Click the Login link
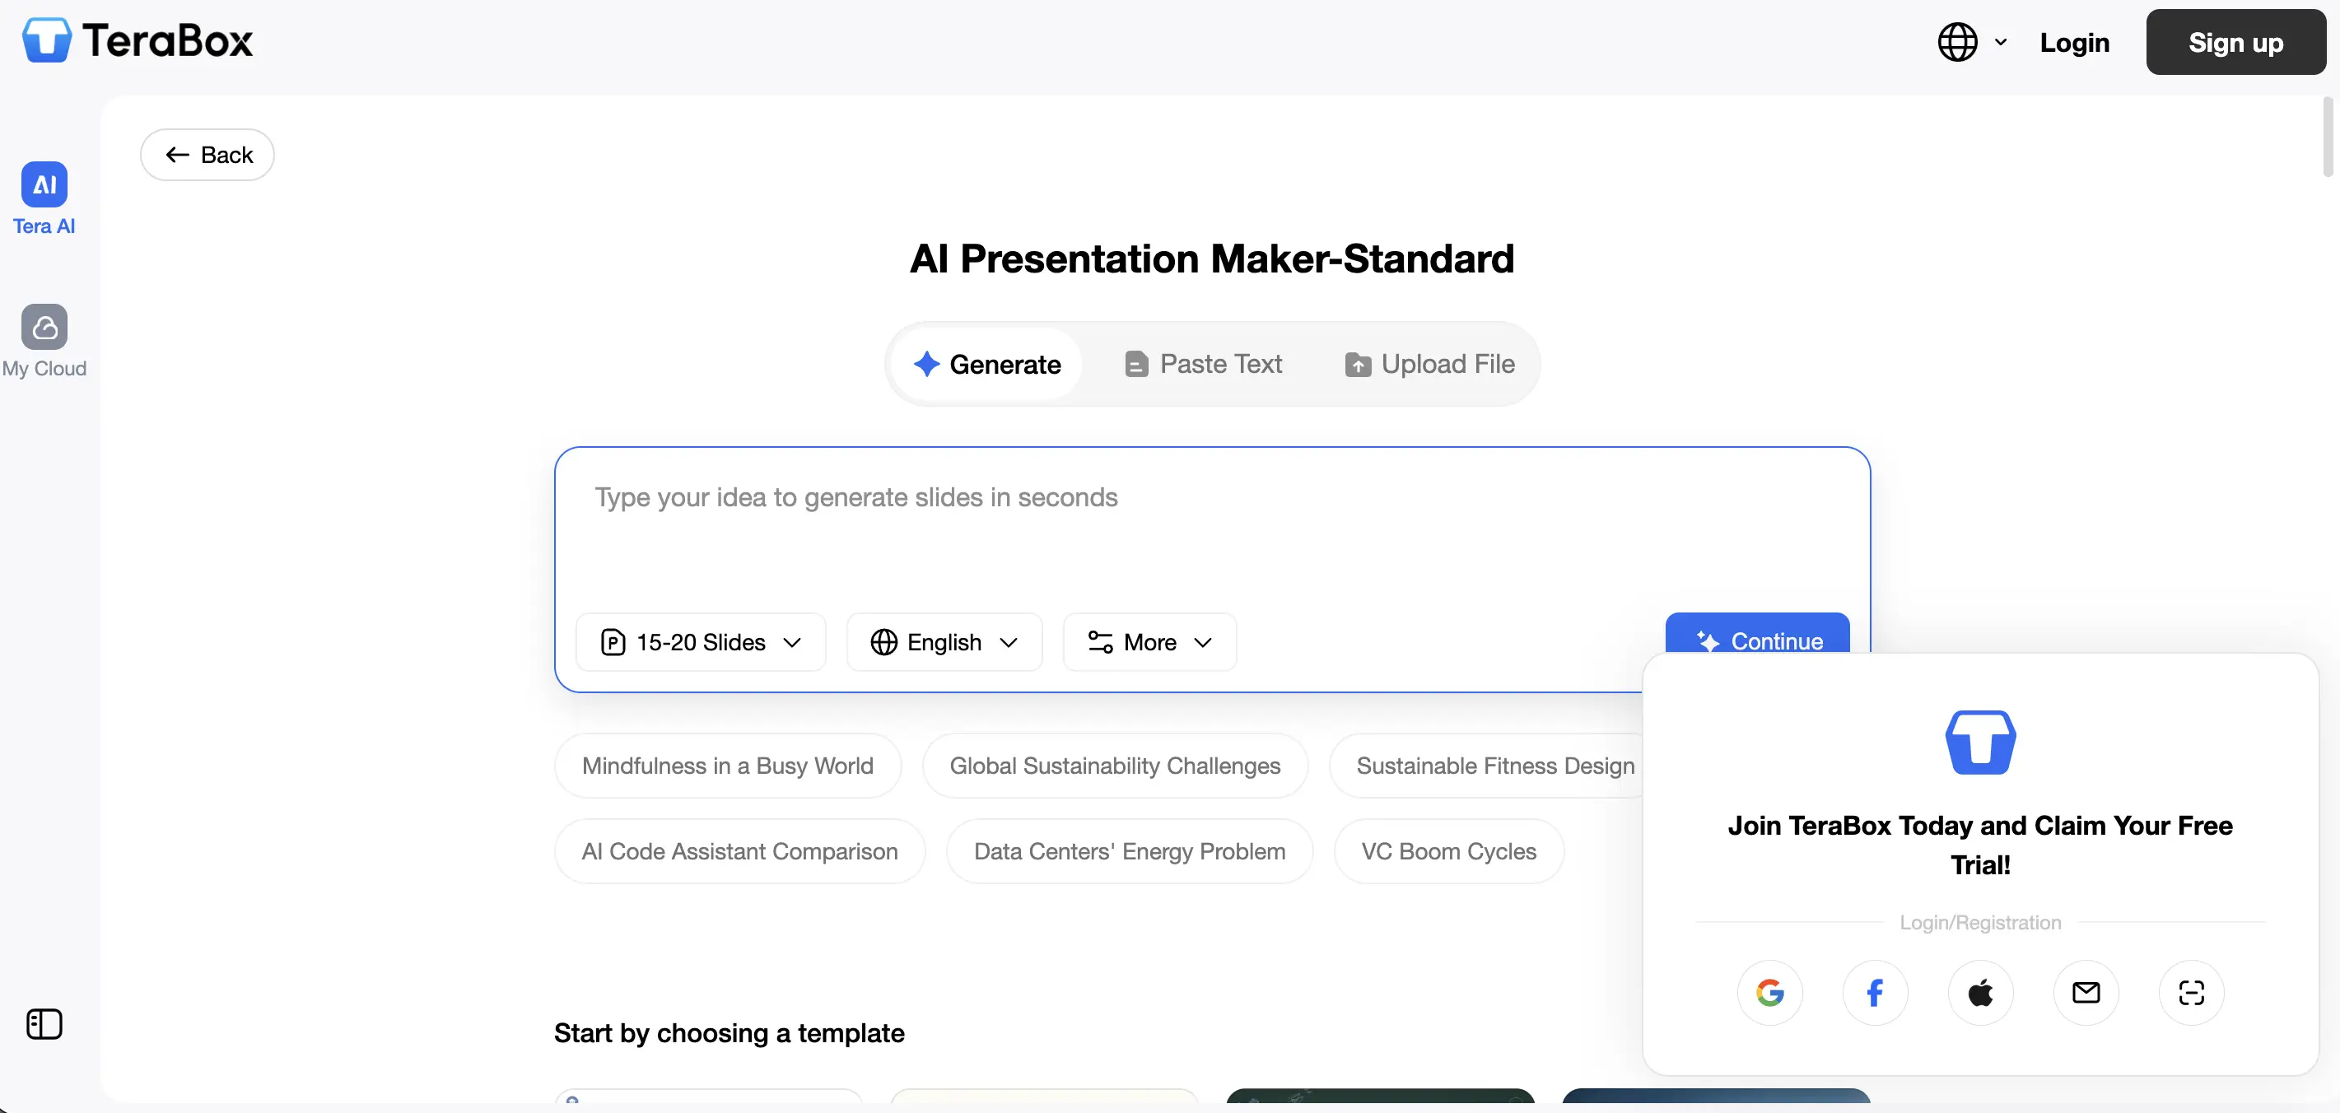The width and height of the screenshot is (2340, 1113). click(2074, 42)
